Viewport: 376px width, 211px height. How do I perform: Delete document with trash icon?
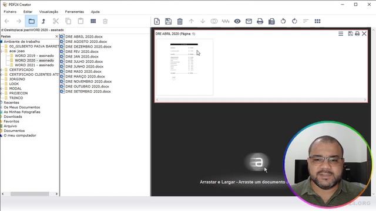180,21
